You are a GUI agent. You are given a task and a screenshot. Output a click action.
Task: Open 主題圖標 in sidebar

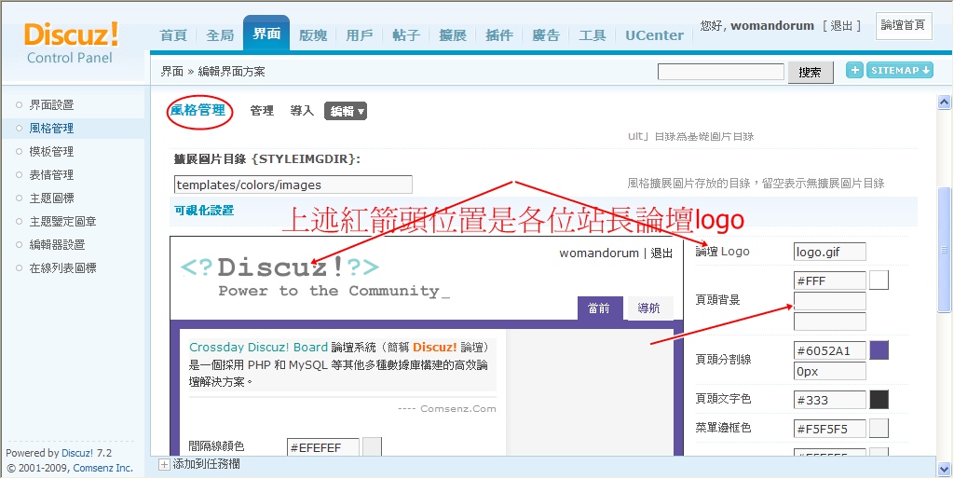[x=52, y=198]
